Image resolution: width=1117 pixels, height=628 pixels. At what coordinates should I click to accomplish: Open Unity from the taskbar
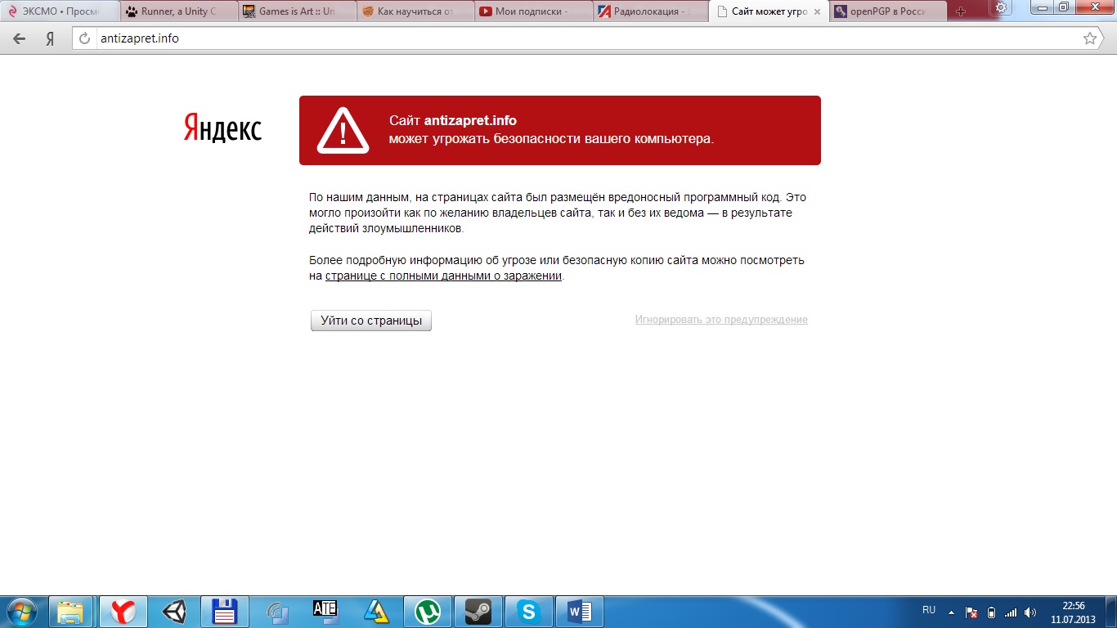(x=173, y=612)
